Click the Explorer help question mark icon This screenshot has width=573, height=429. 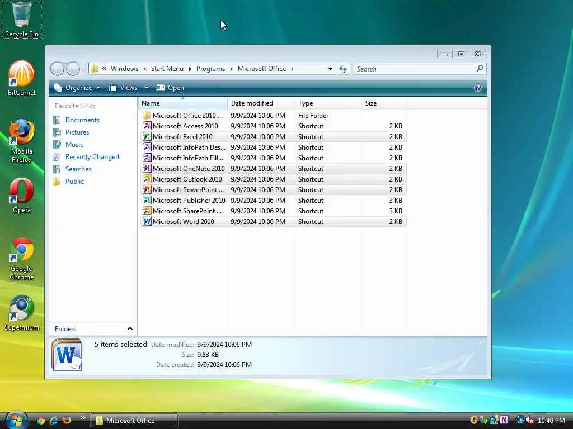pos(478,88)
